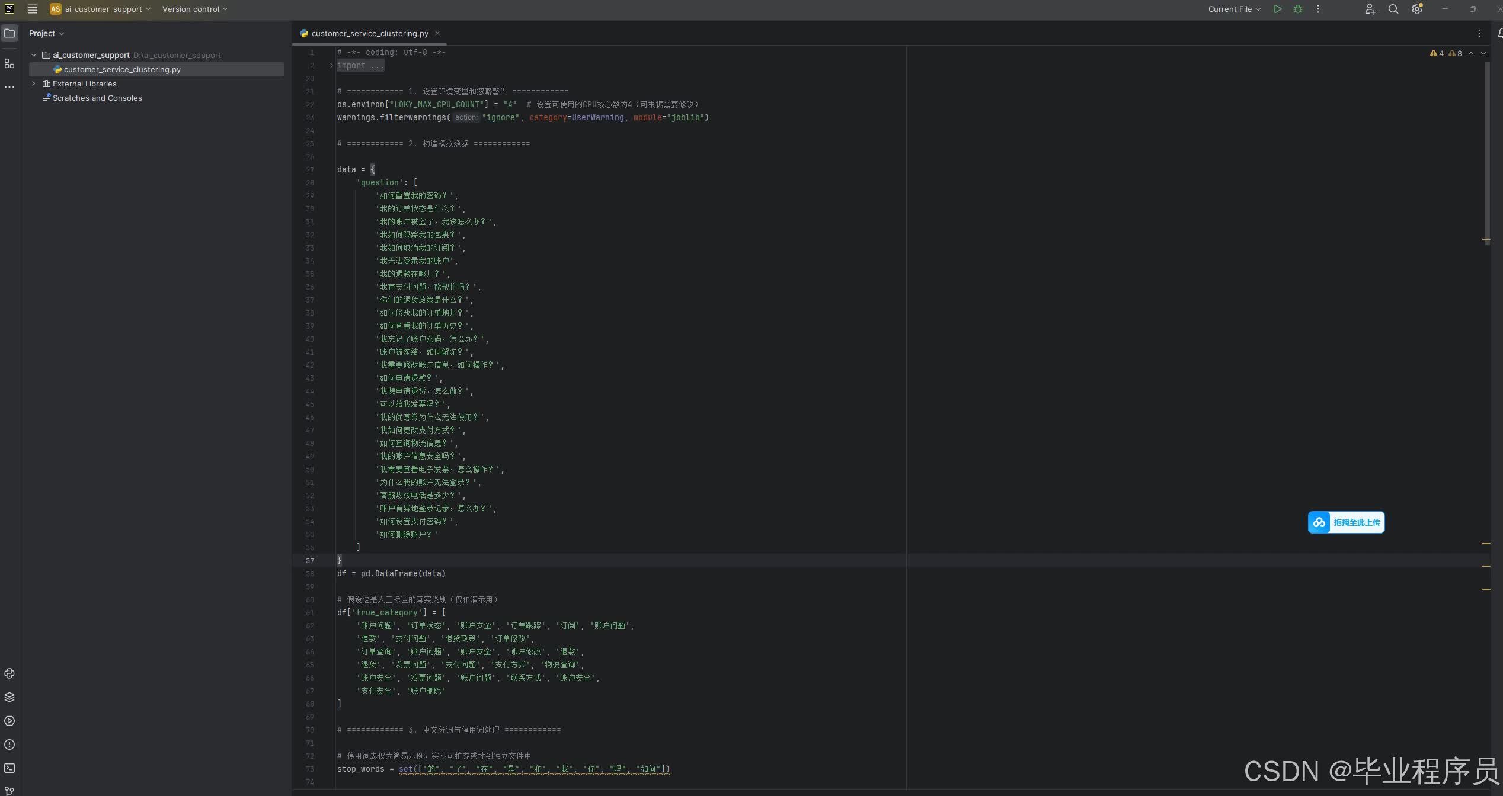The height and width of the screenshot is (796, 1503).
Task: Close the customer_service_clustering.py tab
Action: coord(437,33)
